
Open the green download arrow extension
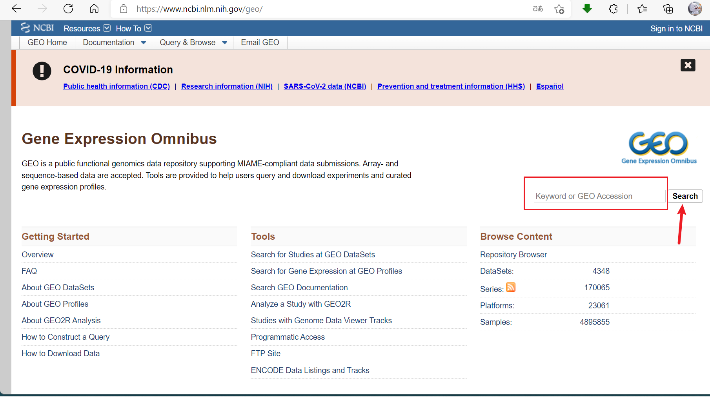(587, 9)
